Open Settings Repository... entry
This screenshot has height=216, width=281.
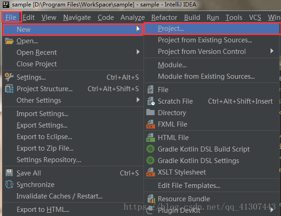(x=73, y=159)
